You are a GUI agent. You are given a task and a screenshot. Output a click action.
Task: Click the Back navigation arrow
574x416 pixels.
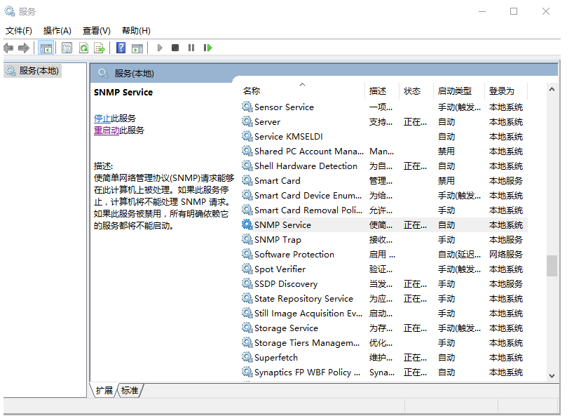tap(8, 47)
